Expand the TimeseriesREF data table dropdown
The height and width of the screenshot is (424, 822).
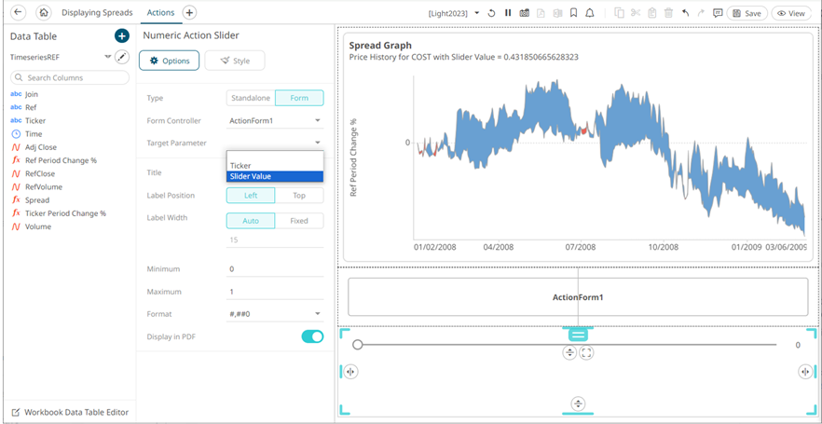(108, 56)
